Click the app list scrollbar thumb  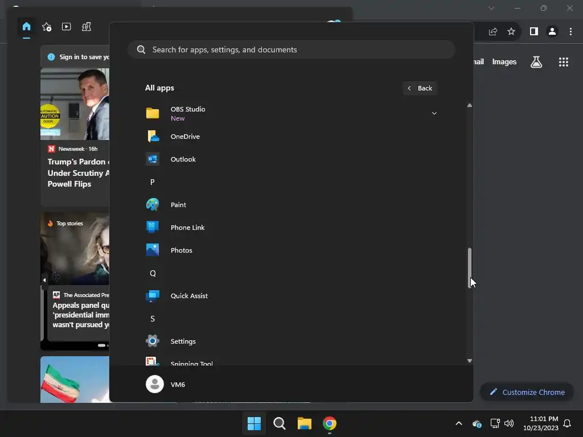[x=470, y=267]
